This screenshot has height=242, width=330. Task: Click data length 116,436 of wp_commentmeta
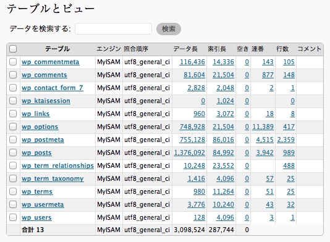click(x=192, y=62)
